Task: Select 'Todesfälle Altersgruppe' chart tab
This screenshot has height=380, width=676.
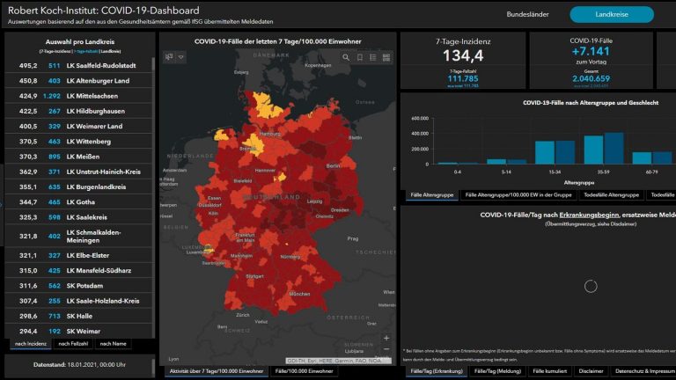Action: 611,195
